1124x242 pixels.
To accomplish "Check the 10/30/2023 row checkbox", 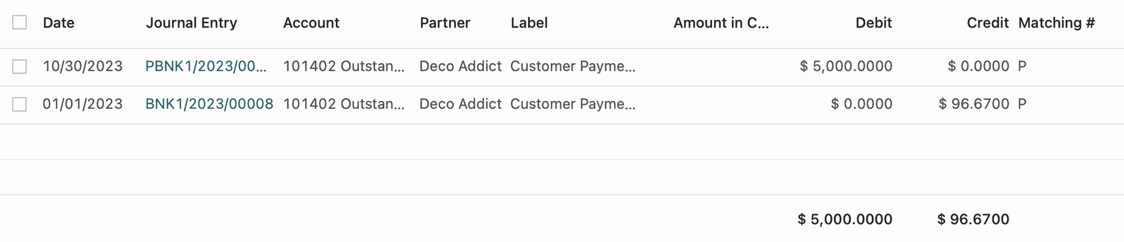I will coord(19,67).
